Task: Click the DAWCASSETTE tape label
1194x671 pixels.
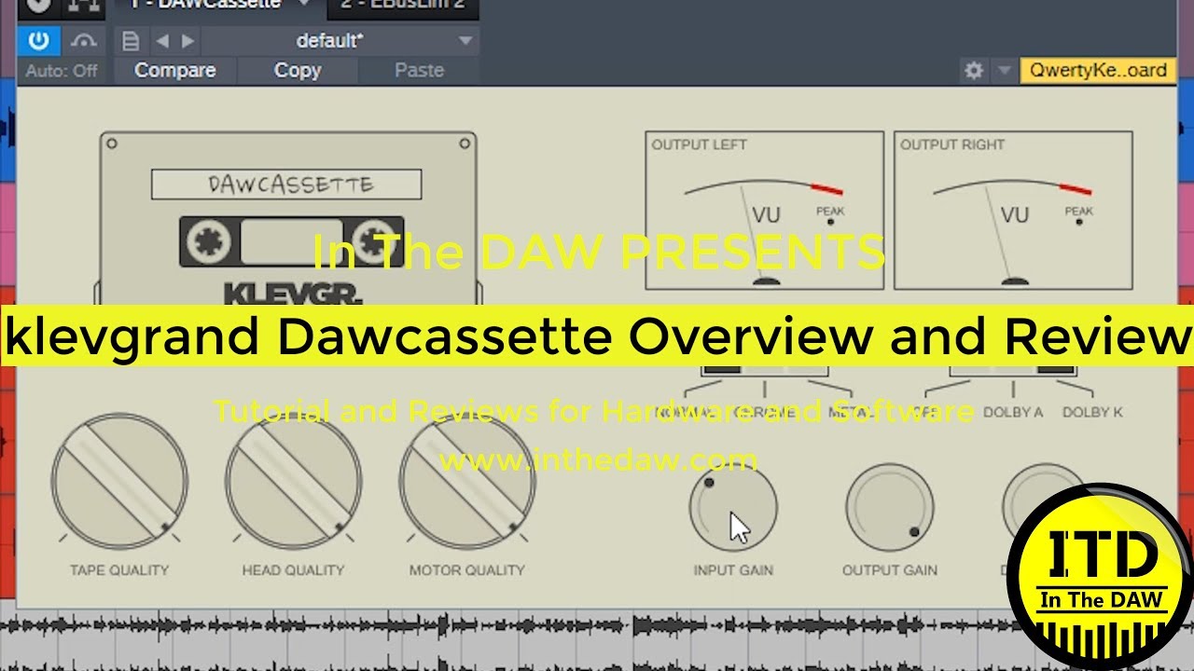Action: pyautogui.click(x=286, y=185)
